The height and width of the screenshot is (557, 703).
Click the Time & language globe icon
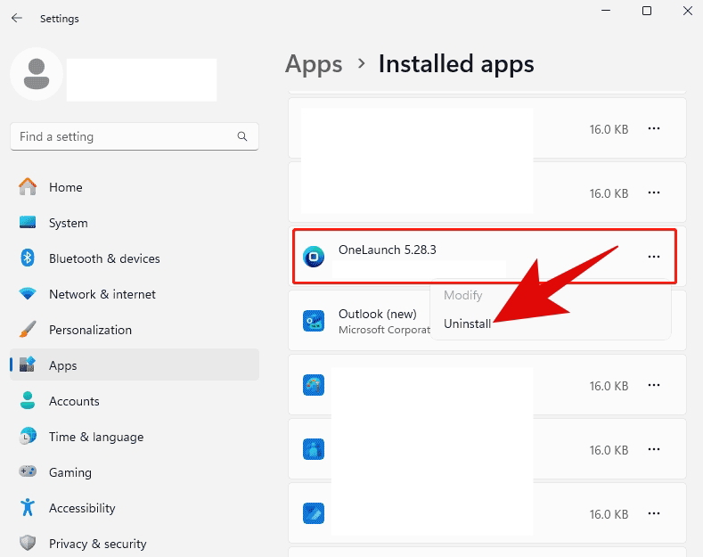[28, 436]
